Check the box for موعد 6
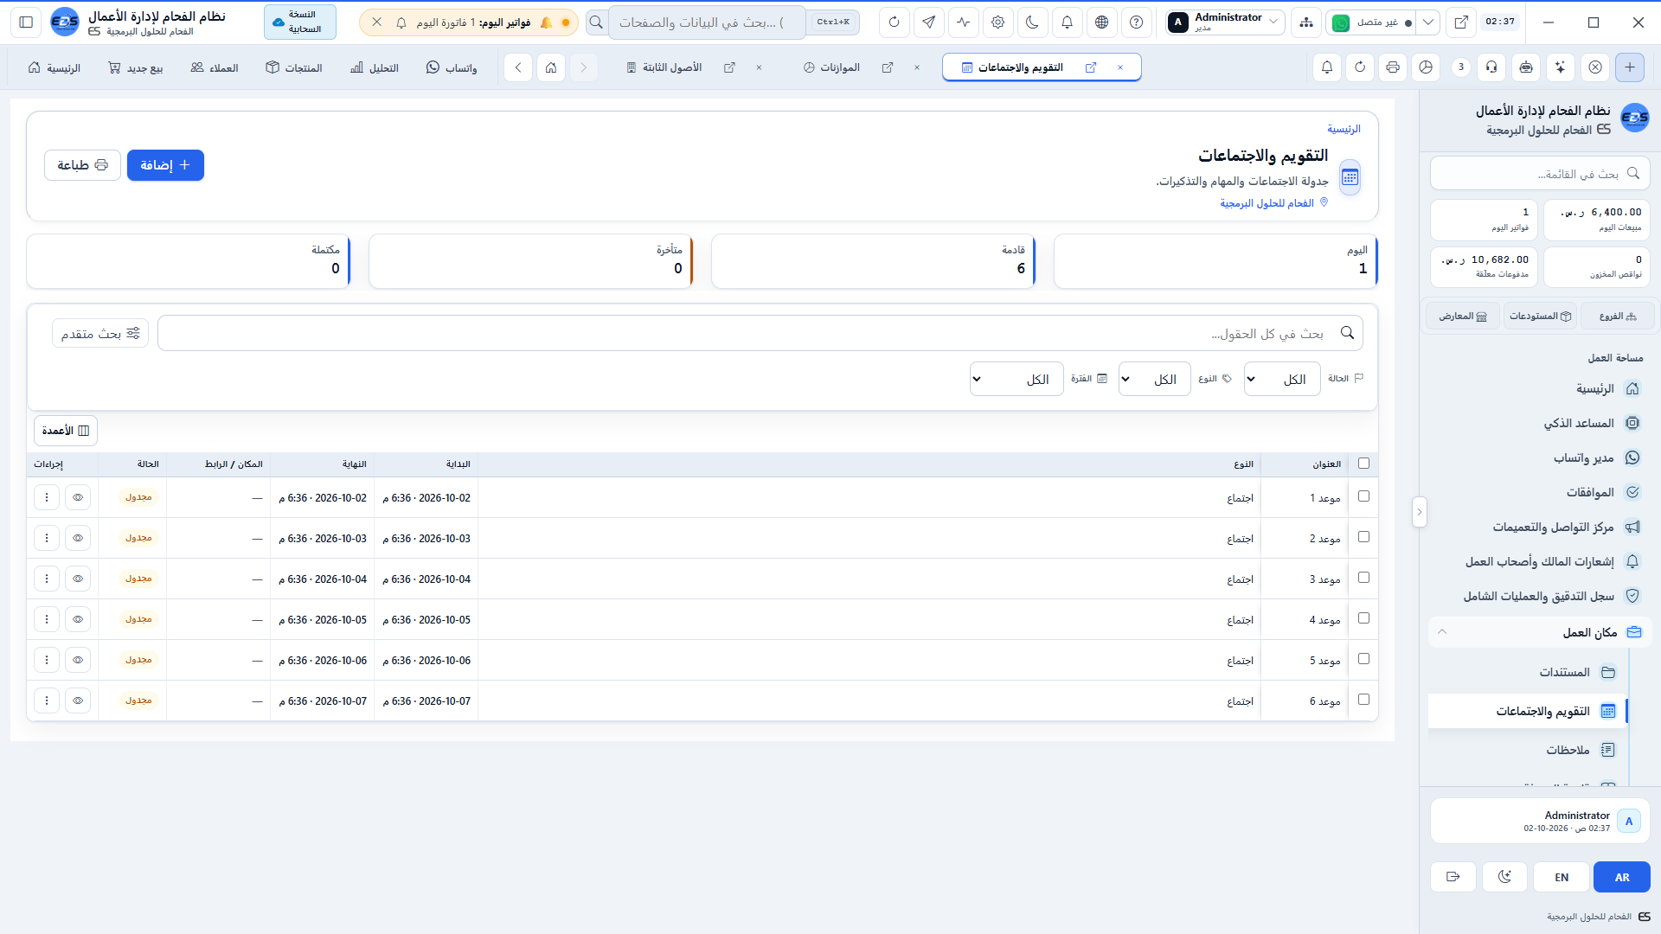The width and height of the screenshot is (1661, 934). point(1364,700)
